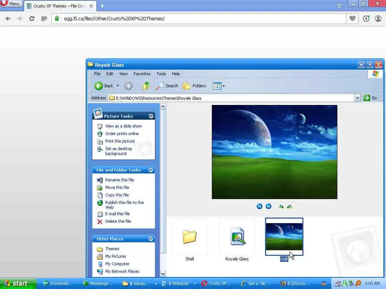Click the Previous Image filmstrip button
The image size is (386, 289).
(259, 207)
